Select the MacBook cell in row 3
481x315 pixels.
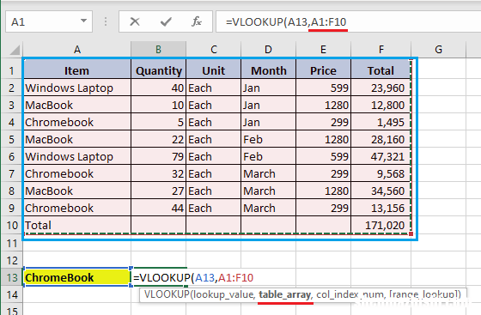[77, 105]
